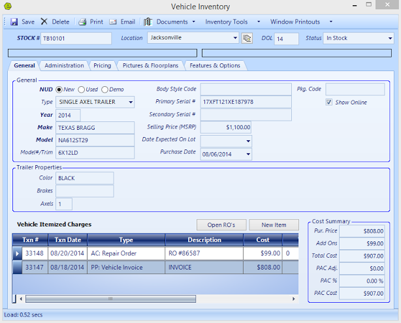Select the Demo radio button
Image resolution: width=401 pixels, height=323 pixels.
pyautogui.click(x=104, y=89)
